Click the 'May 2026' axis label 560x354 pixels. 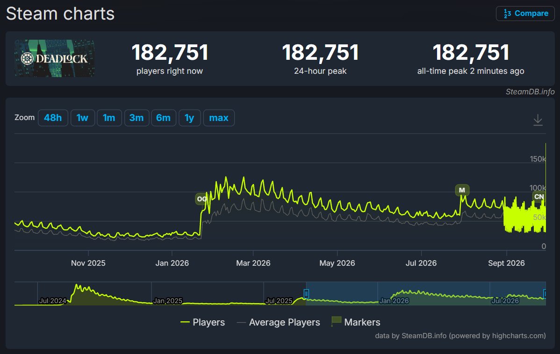pyautogui.click(x=337, y=263)
